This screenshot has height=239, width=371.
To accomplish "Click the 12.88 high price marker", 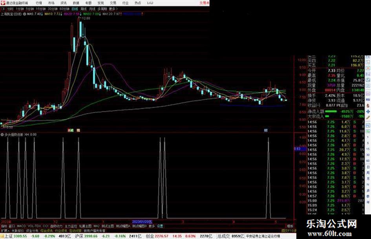I will (x=86, y=18).
